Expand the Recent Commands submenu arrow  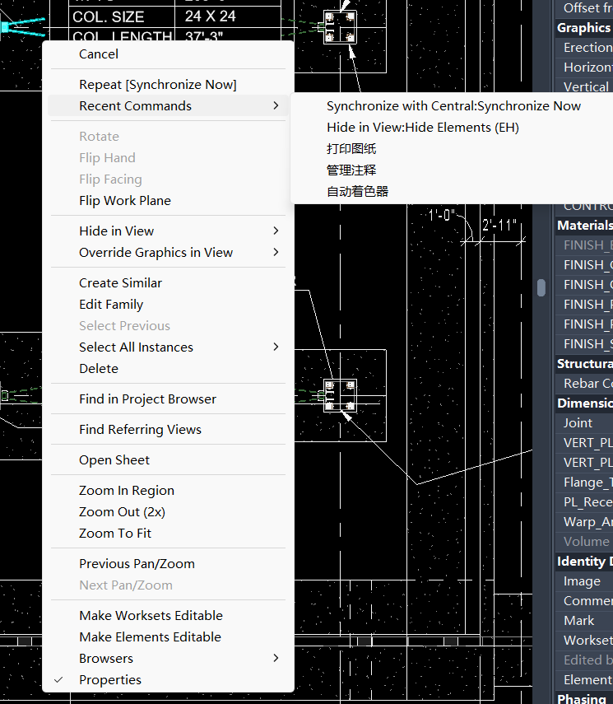pos(275,106)
